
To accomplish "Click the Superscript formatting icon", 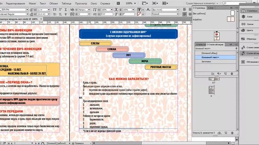I will (x=60, y=10).
